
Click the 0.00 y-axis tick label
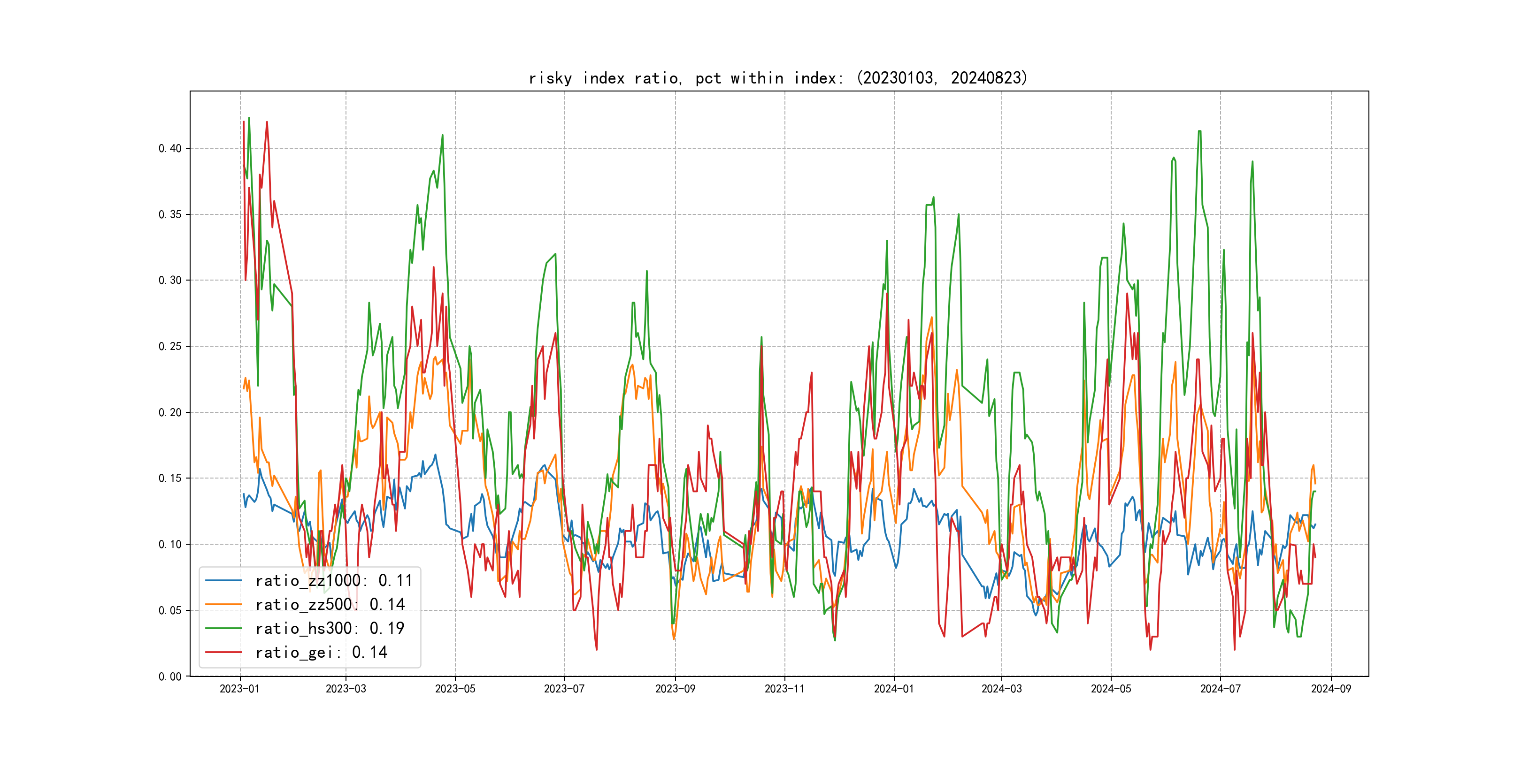point(170,676)
